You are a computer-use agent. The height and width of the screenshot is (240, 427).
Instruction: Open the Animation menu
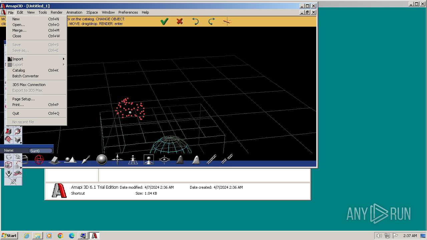coord(74,12)
